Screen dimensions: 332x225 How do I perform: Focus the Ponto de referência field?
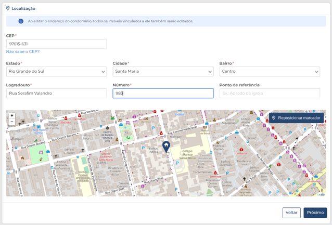coord(270,94)
